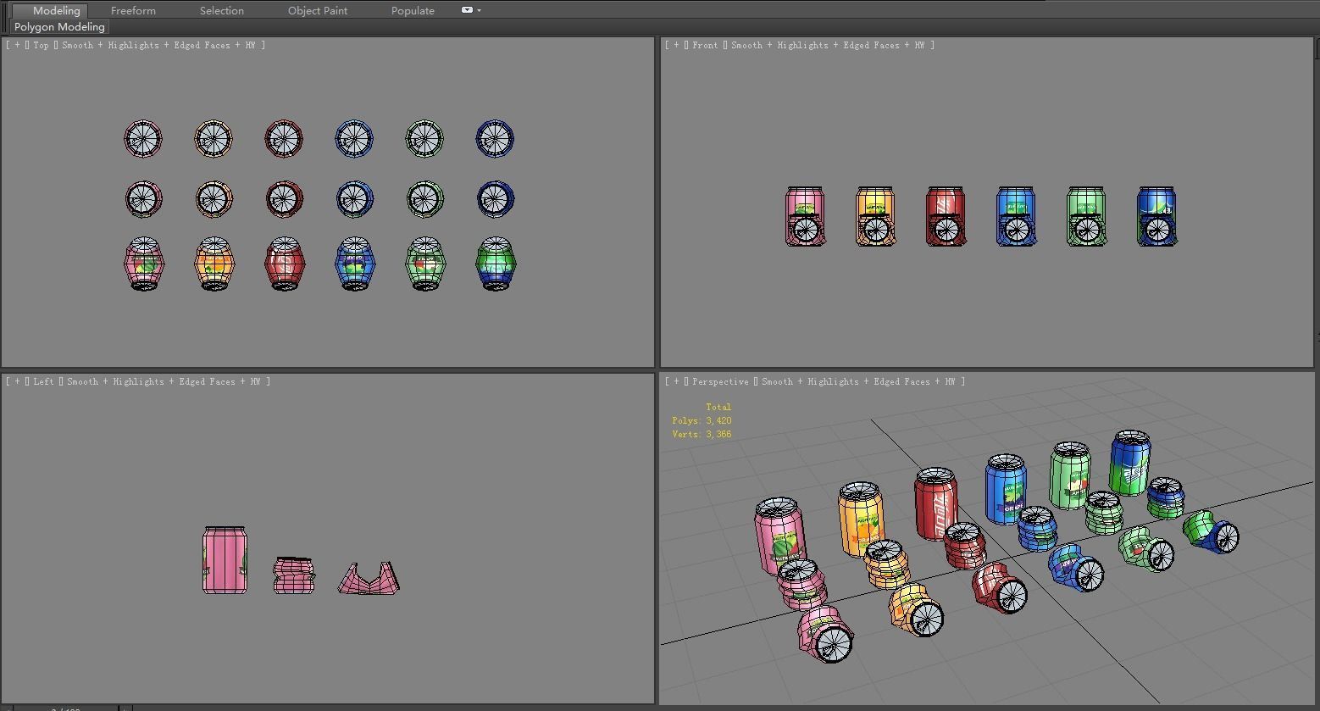Open the Front viewport plus menu
The width and height of the screenshot is (1320, 711).
676,45
